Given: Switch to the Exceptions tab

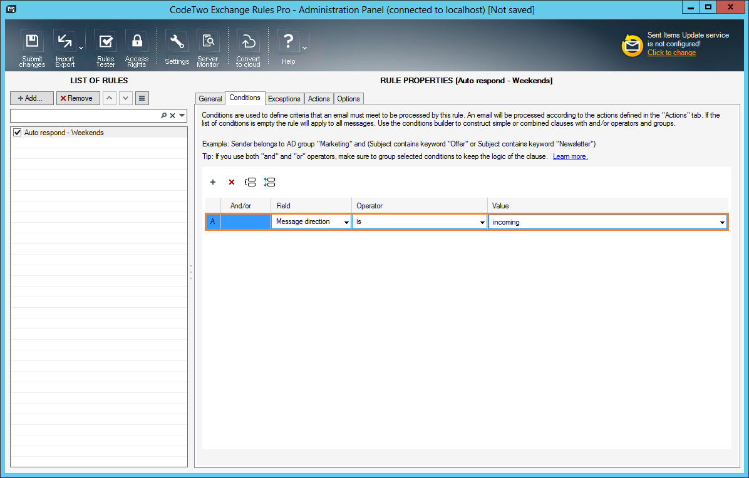Looking at the screenshot, I should [x=284, y=99].
